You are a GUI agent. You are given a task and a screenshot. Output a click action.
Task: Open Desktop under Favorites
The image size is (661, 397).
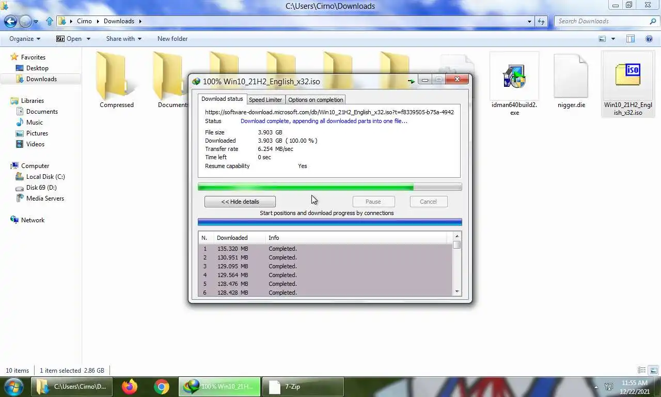point(37,68)
